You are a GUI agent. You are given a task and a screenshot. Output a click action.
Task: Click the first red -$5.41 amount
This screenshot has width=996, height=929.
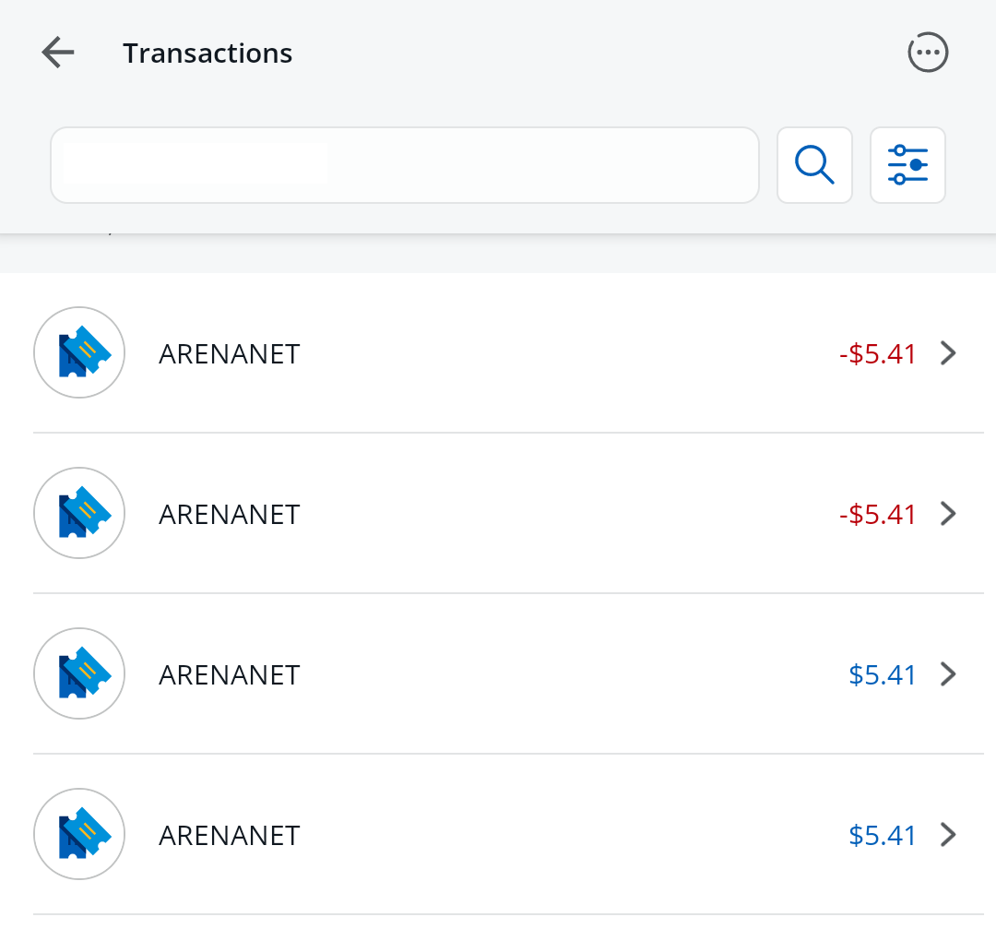(x=878, y=354)
